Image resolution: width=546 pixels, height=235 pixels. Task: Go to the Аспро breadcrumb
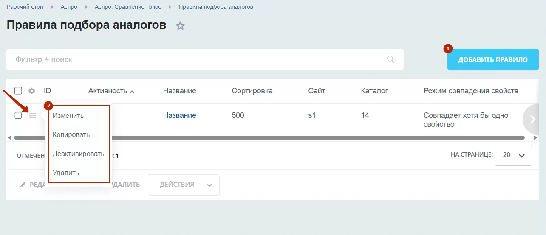(x=68, y=7)
